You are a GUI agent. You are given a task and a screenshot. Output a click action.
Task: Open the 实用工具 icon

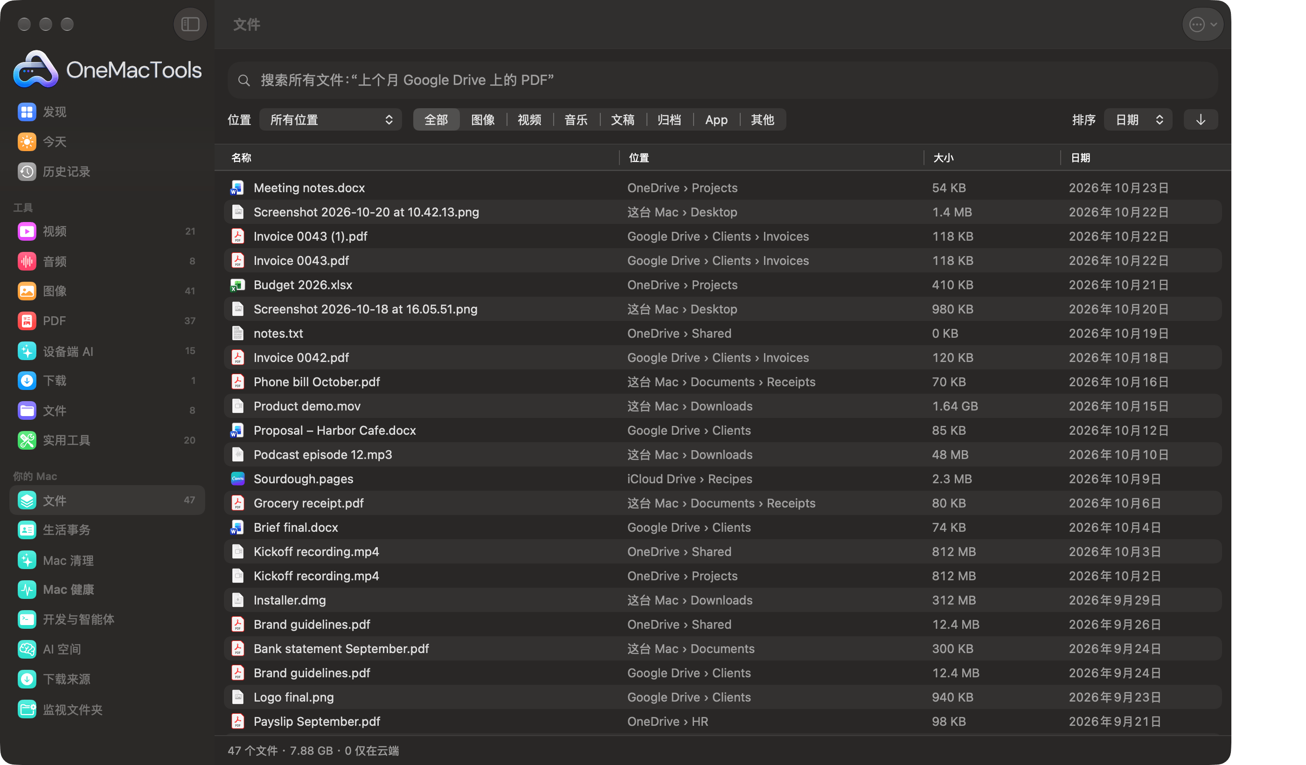point(27,440)
